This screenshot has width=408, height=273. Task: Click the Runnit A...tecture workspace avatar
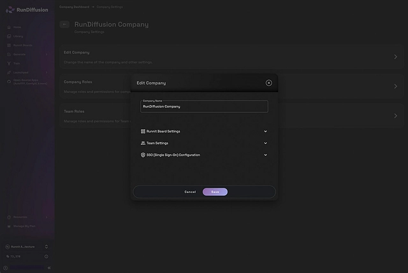tap(8, 247)
